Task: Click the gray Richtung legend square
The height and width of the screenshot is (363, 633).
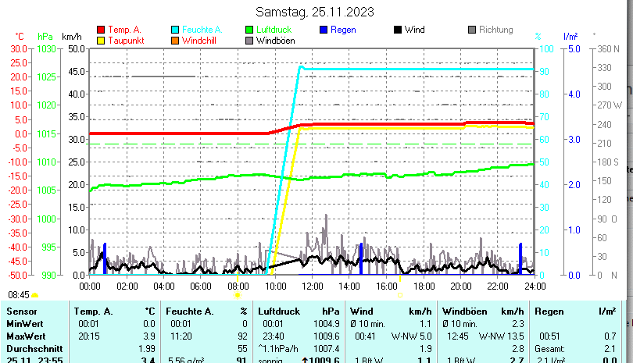Action: (x=472, y=30)
